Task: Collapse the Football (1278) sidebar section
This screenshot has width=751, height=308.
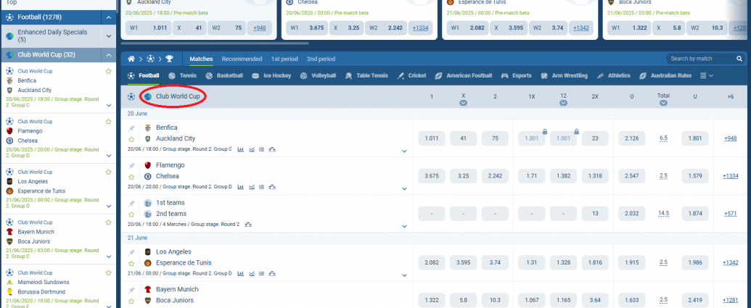Action: [x=109, y=17]
